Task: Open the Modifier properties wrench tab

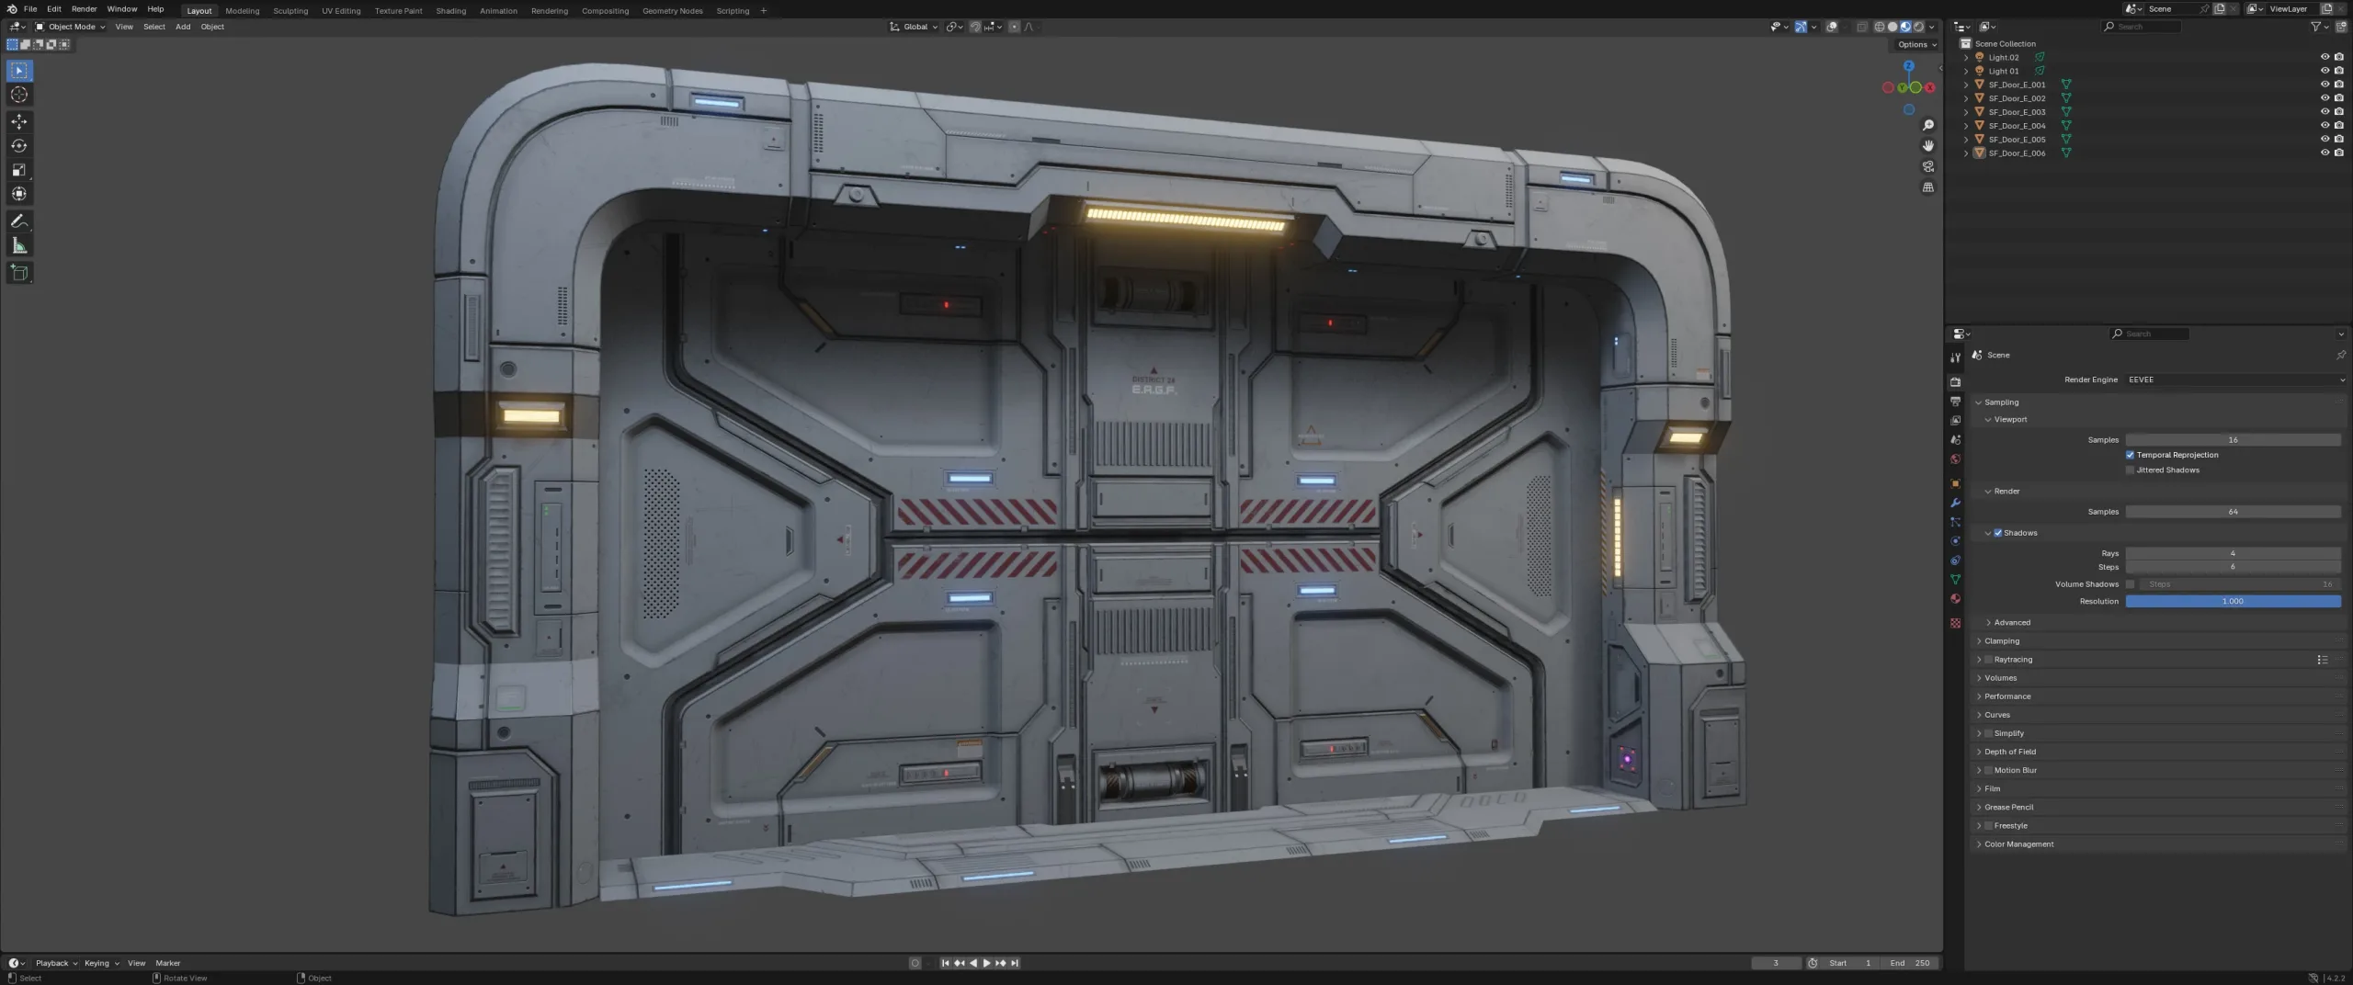Action: pyautogui.click(x=1956, y=503)
